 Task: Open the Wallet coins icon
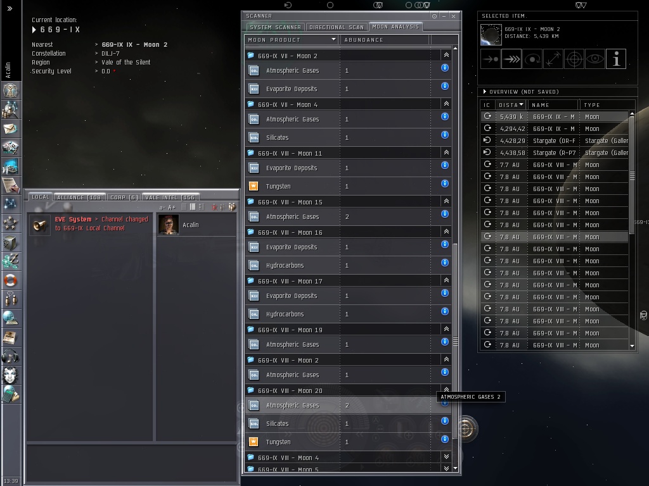(10, 261)
